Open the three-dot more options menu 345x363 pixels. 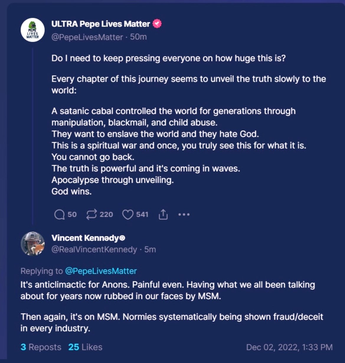click(x=184, y=214)
